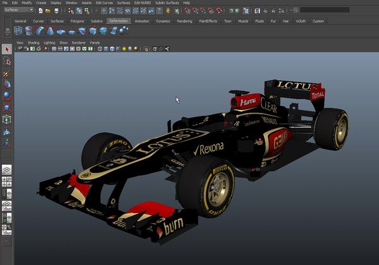
Task: Open viewport View menu
Action: [20, 43]
